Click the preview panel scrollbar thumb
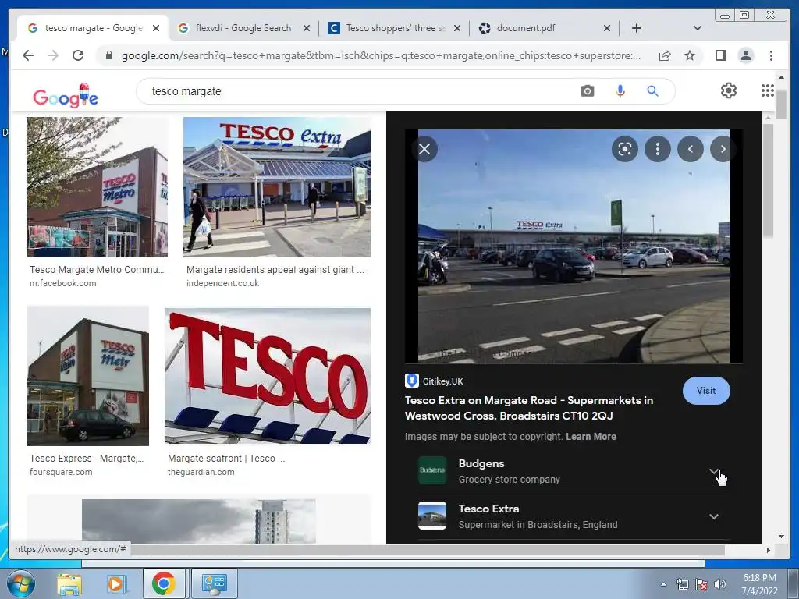This screenshot has height=599, width=799. (x=768, y=181)
